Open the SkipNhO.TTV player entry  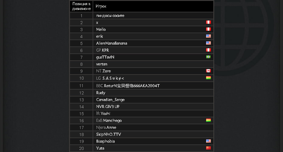point(108,135)
